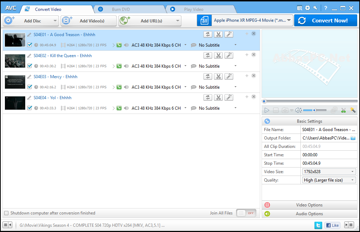Image resolution: width=360 pixels, height=232 pixels.
Task: Click the convert/refresh icon for S04E02 row
Action: click(208, 56)
